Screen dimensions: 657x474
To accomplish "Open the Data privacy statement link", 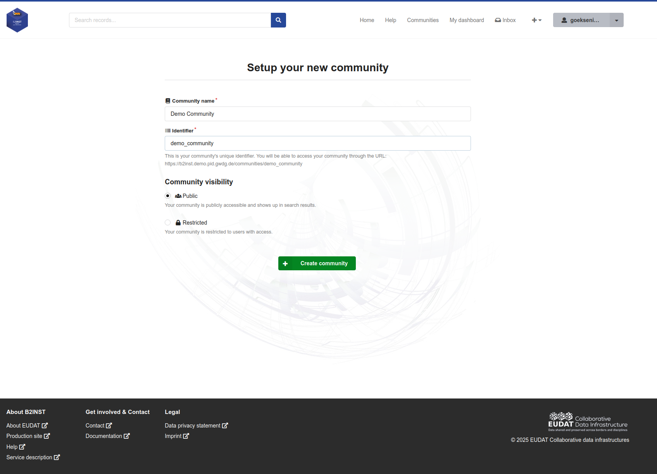I will (197, 426).
